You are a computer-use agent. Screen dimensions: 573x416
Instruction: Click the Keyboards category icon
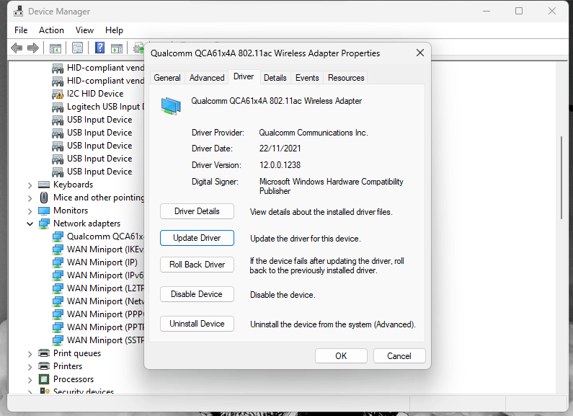coord(44,185)
